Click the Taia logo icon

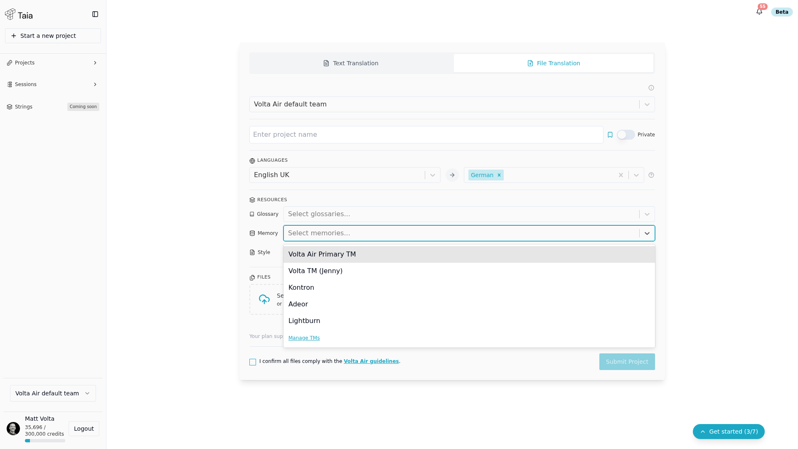click(10, 15)
